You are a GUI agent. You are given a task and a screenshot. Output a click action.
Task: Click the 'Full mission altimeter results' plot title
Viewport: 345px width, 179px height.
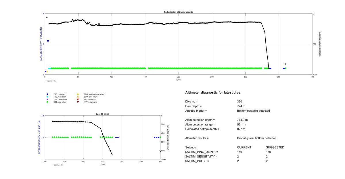(178, 12)
